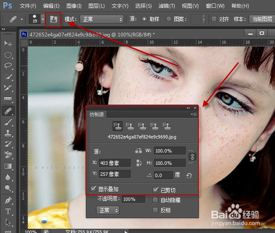This screenshot has height=233, width=275.
Task: Close the Clone Source panel
Action: [x=195, y=108]
